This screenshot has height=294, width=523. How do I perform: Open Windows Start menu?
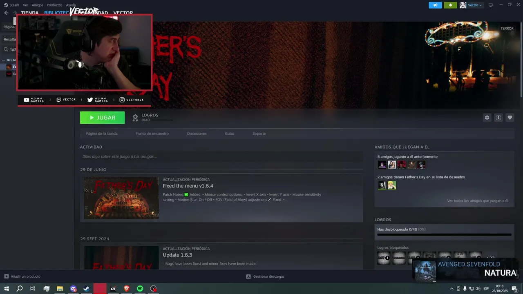7,289
